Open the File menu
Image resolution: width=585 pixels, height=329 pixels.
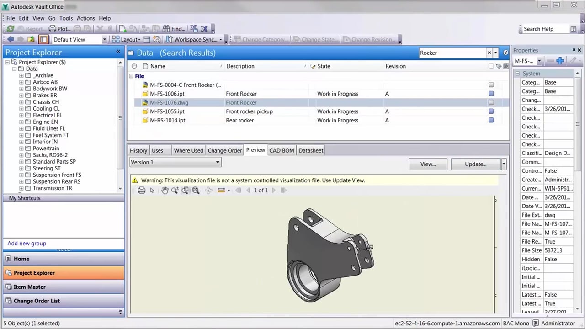(11, 18)
